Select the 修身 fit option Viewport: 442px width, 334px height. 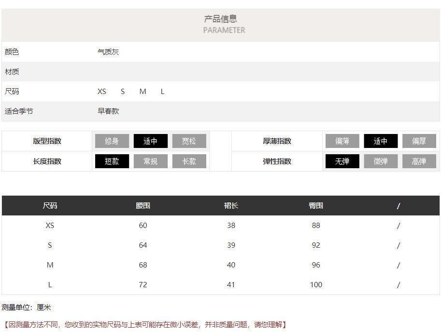(112, 141)
